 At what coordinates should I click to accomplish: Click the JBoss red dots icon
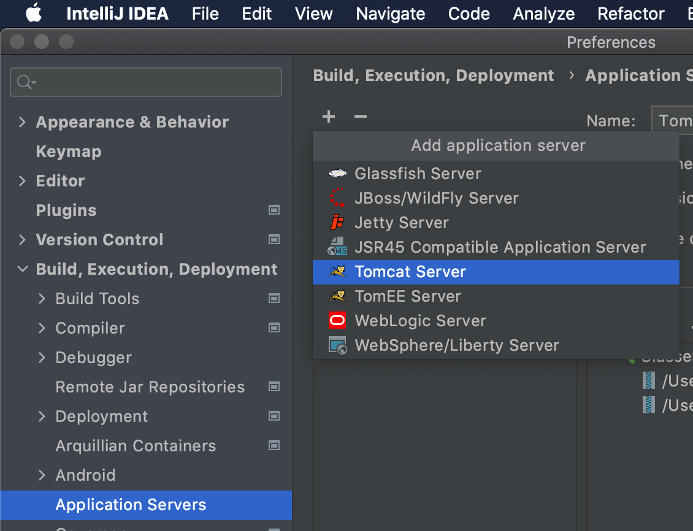337,197
